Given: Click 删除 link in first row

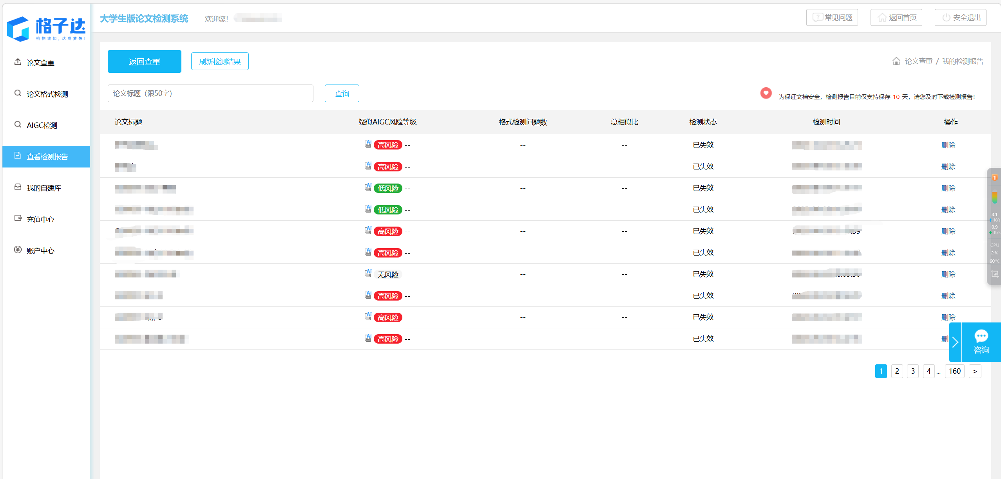Looking at the screenshot, I should click(948, 145).
